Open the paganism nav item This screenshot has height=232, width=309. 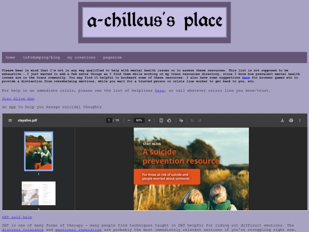(112, 57)
